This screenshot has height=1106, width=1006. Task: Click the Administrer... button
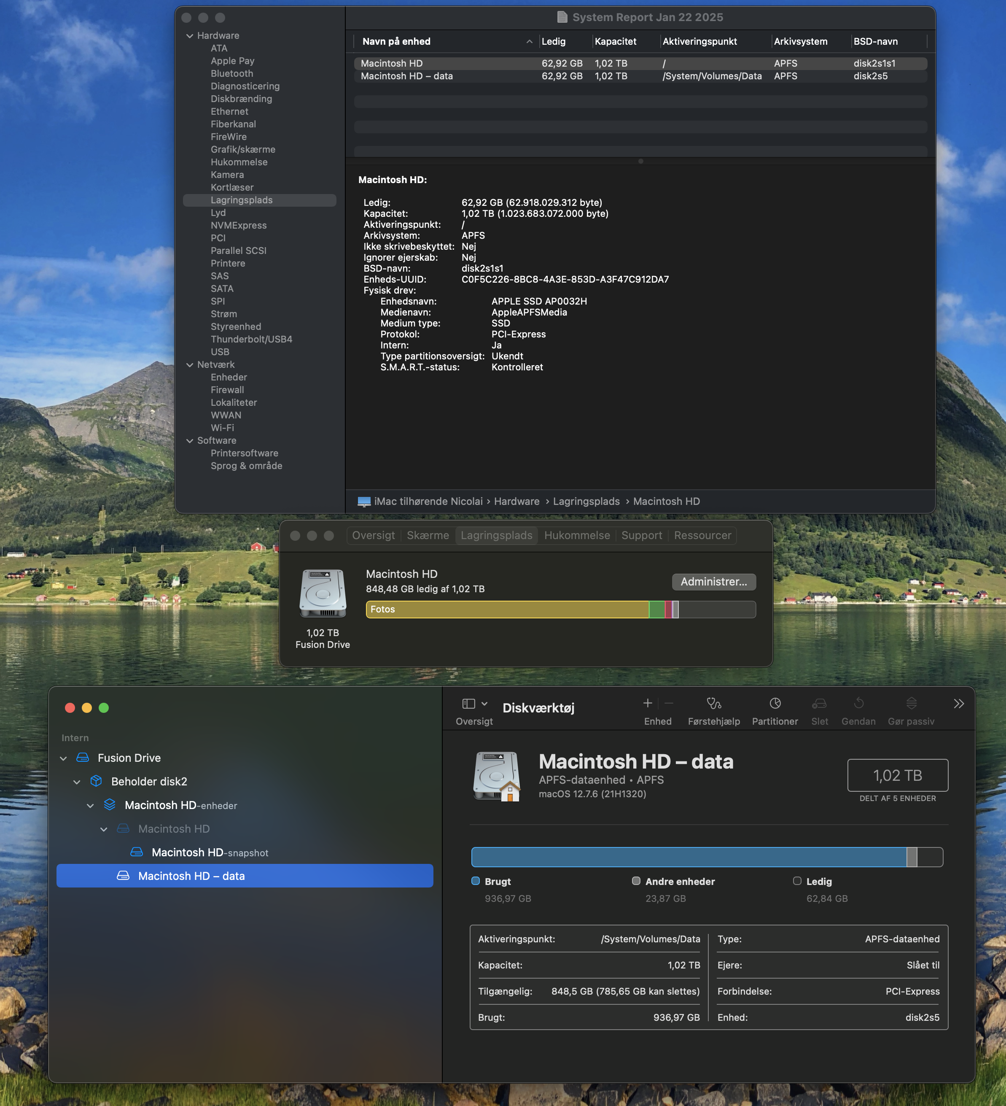coord(713,582)
